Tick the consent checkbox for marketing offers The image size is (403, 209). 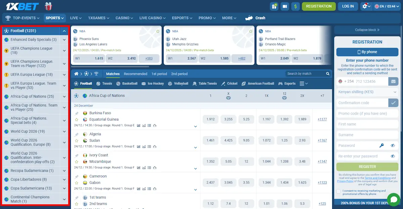click(x=338, y=191)
